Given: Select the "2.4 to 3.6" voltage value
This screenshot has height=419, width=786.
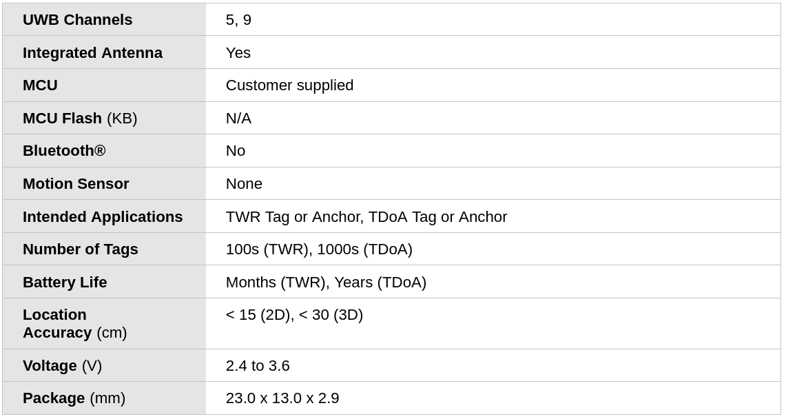Looking at the screenshot, I should click(x=258, y=366).
